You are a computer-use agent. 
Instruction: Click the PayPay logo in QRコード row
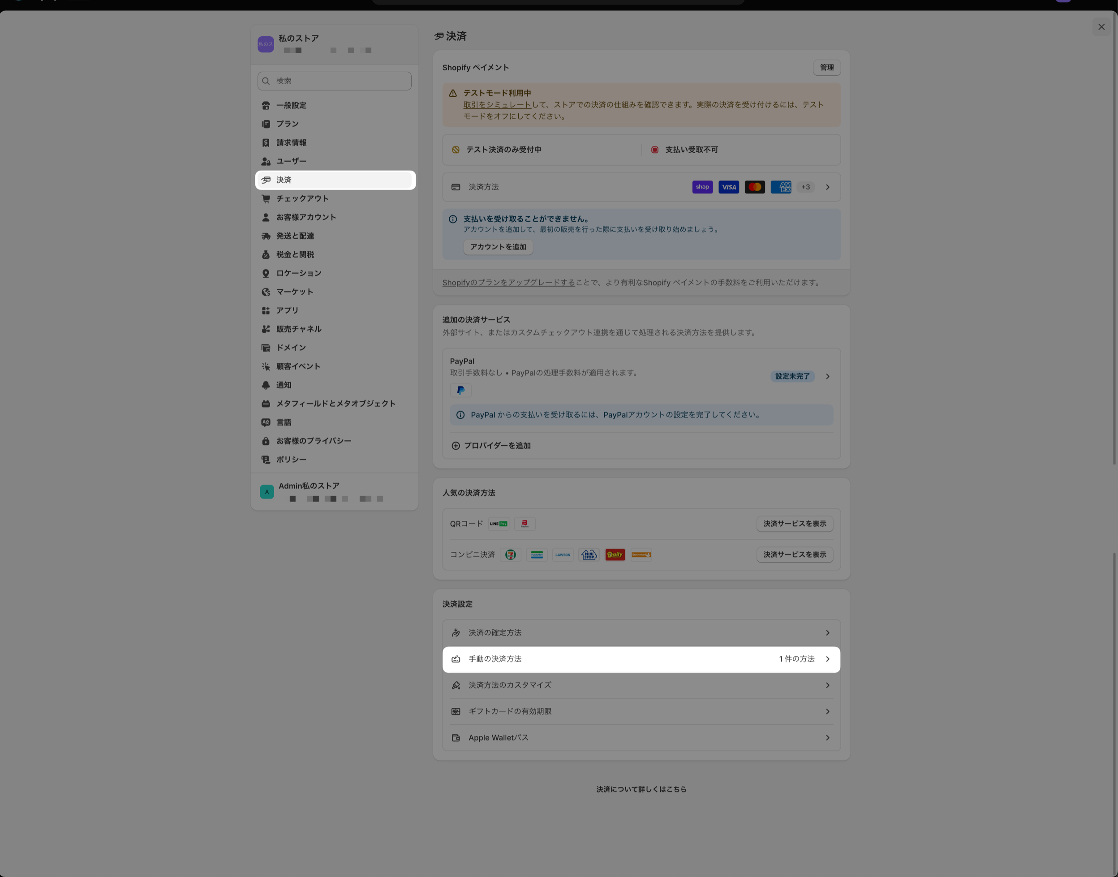(x=525, y=524)
